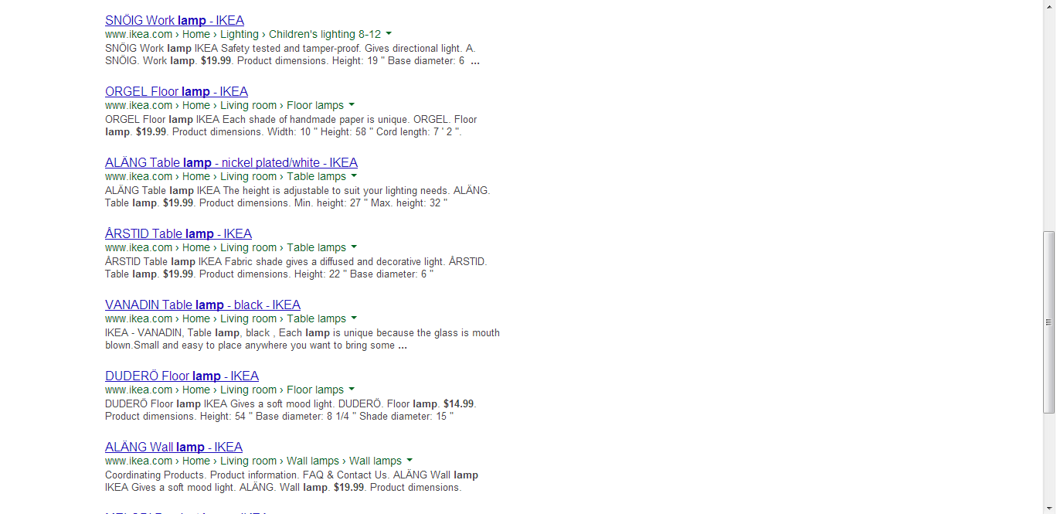The height and width of the screenshot is (514, 1057).
Task: Expand dropdown arrow under VANADIN Table lamp
Action: [x=354, y=318]
